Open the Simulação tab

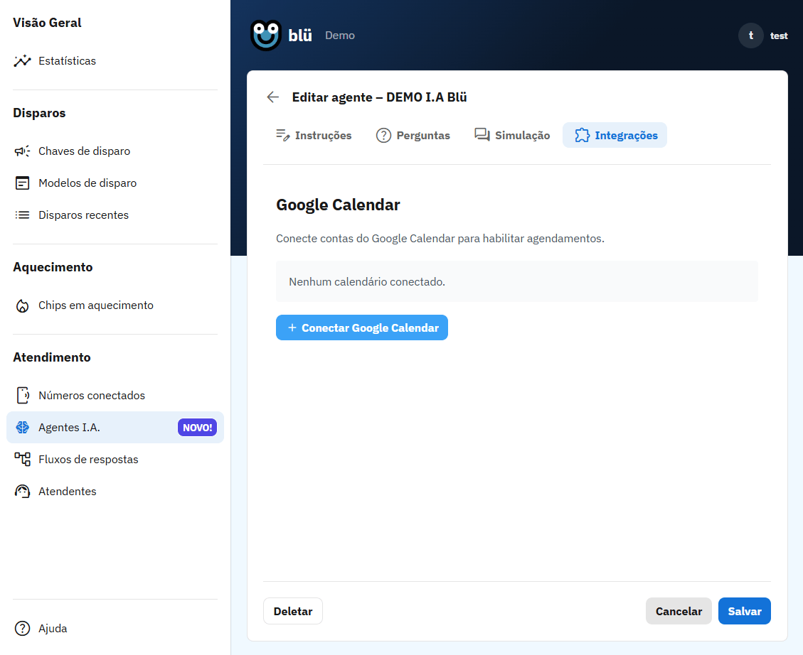coord(511,135)
